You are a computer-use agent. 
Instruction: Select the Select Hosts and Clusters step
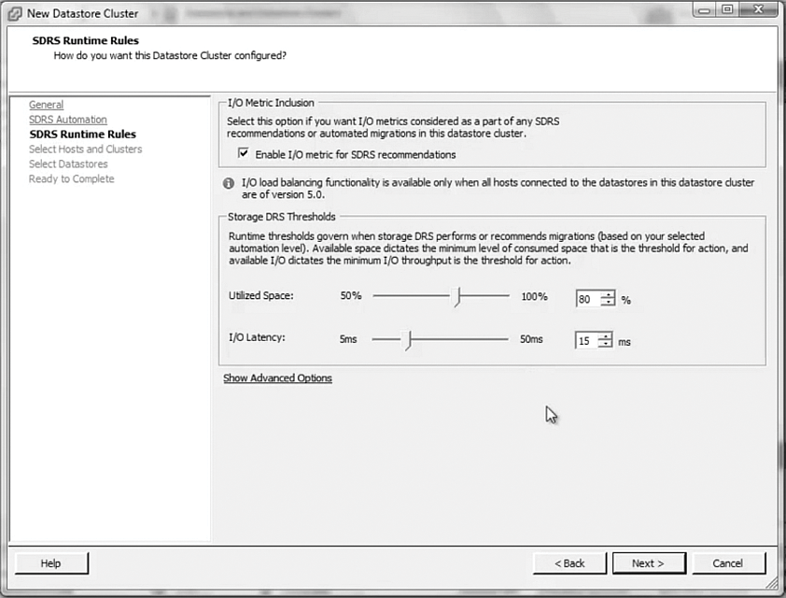[x=85, y=149]
